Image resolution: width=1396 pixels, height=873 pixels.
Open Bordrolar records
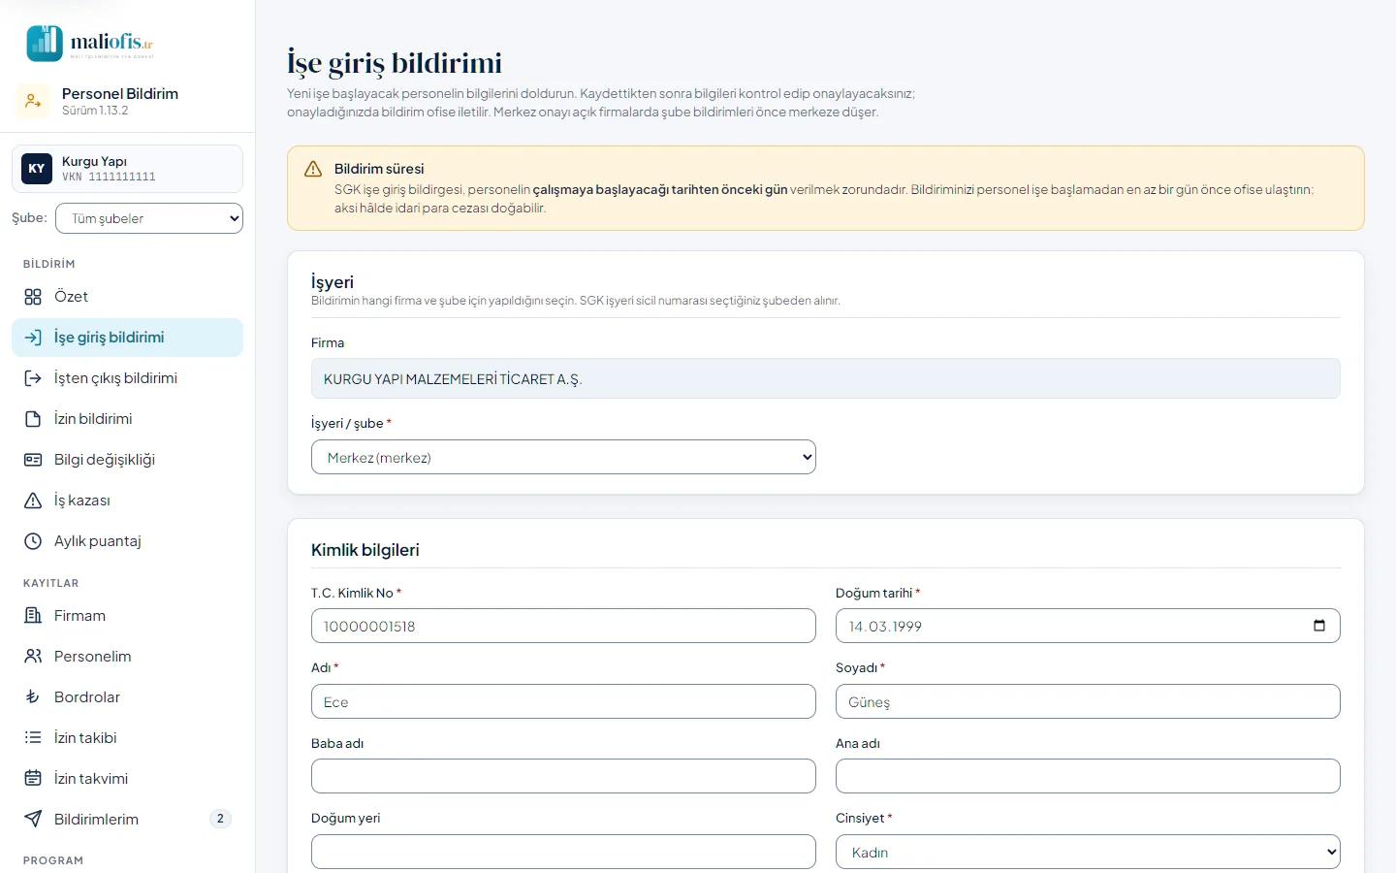[x=127, y=697]
